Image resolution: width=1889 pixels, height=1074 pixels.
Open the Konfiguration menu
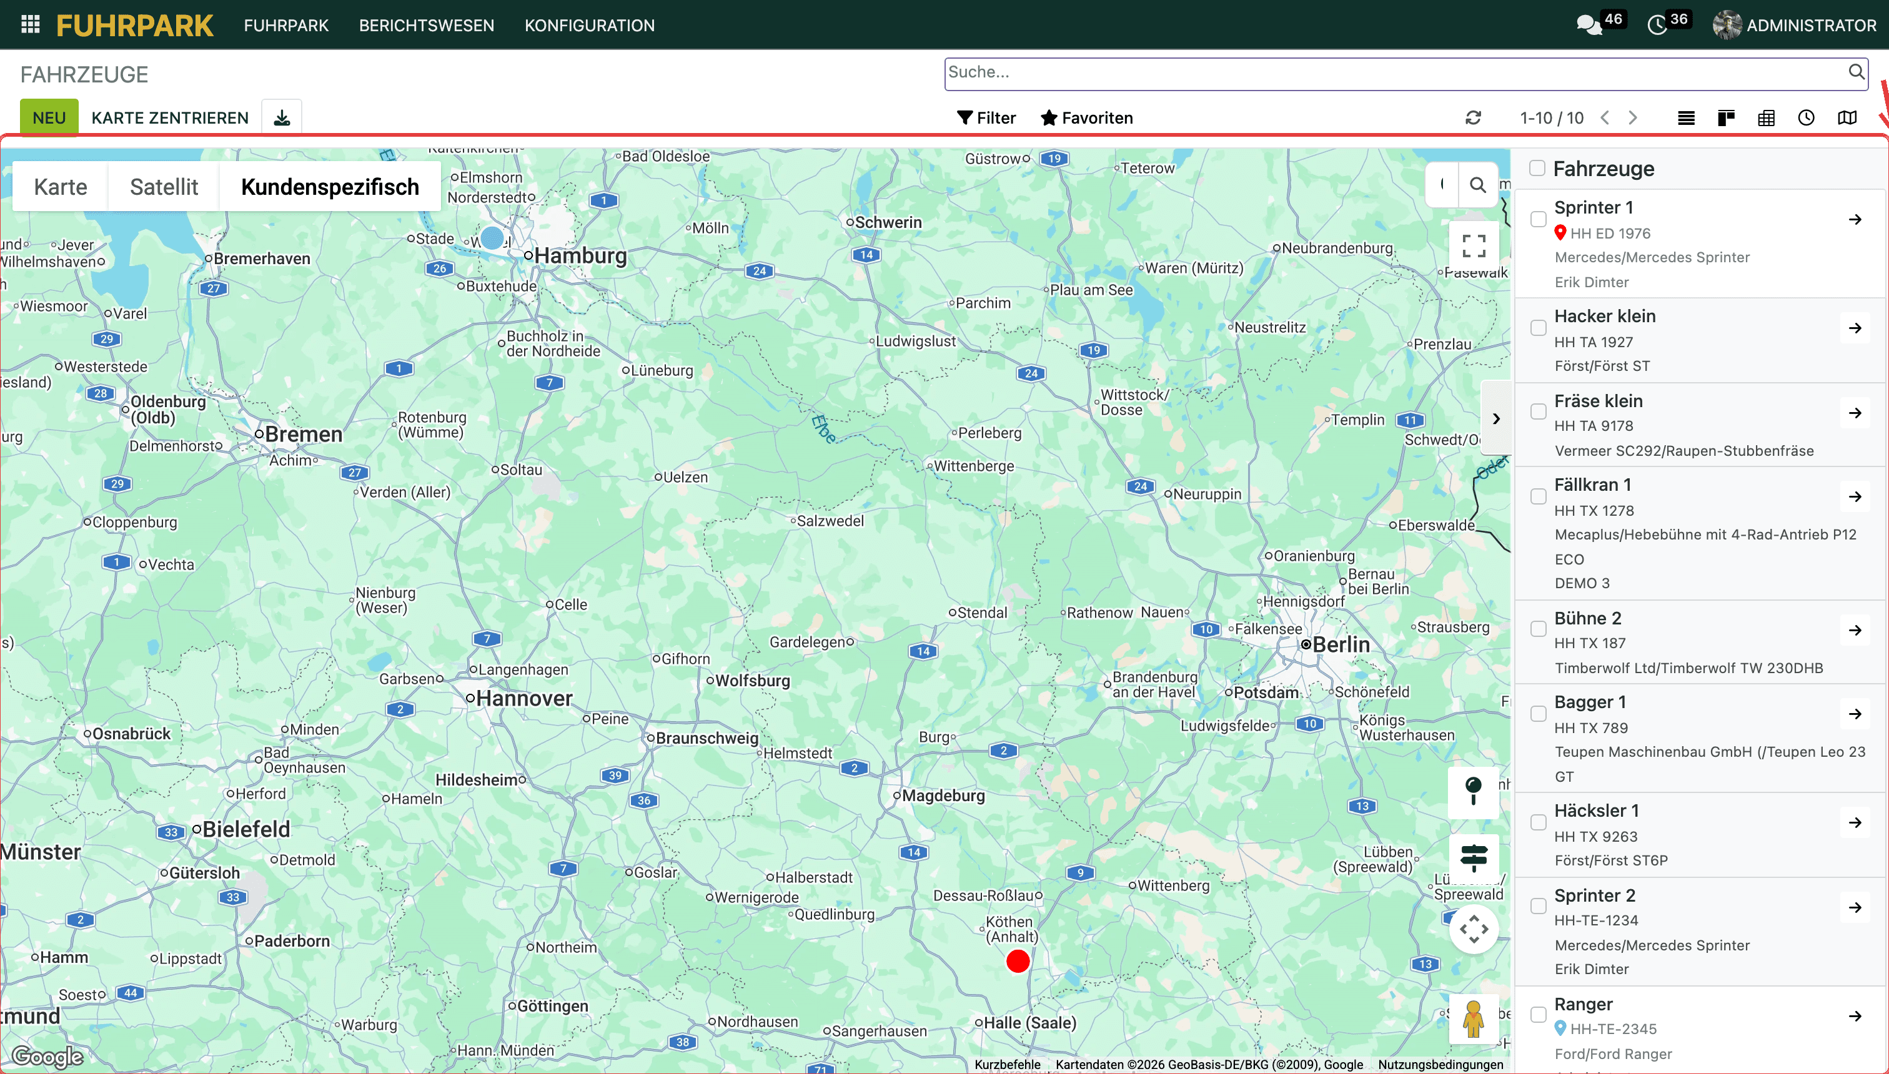pyautogui.click(x=590, y=25)
